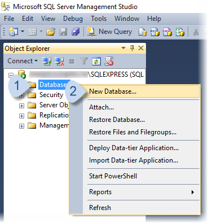Open the Tools menu
The height and width of the screenshot is (223, 208).
pos(99,19)
